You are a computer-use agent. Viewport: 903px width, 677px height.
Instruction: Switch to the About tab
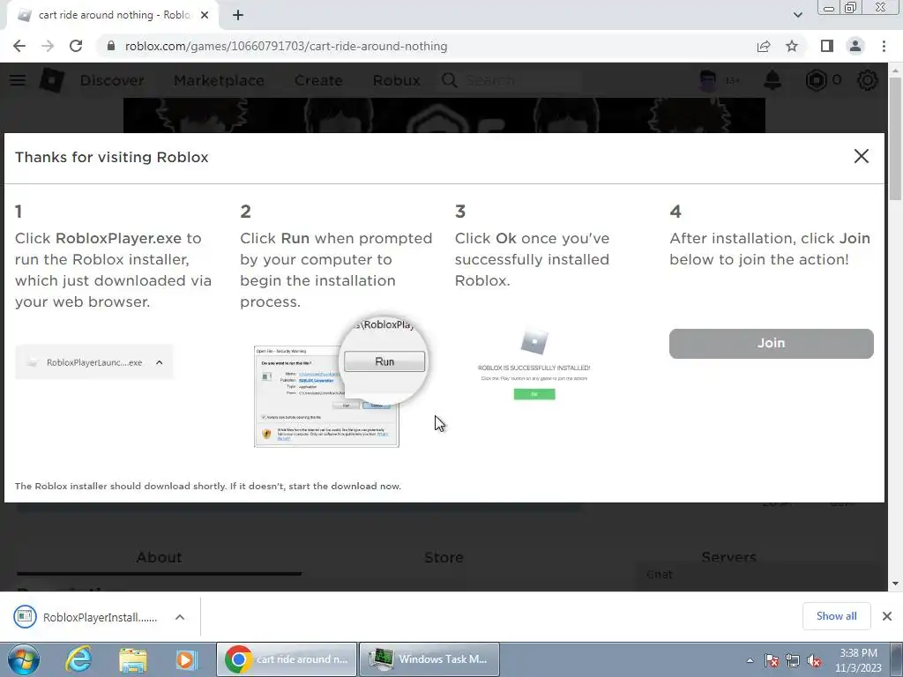159,557
